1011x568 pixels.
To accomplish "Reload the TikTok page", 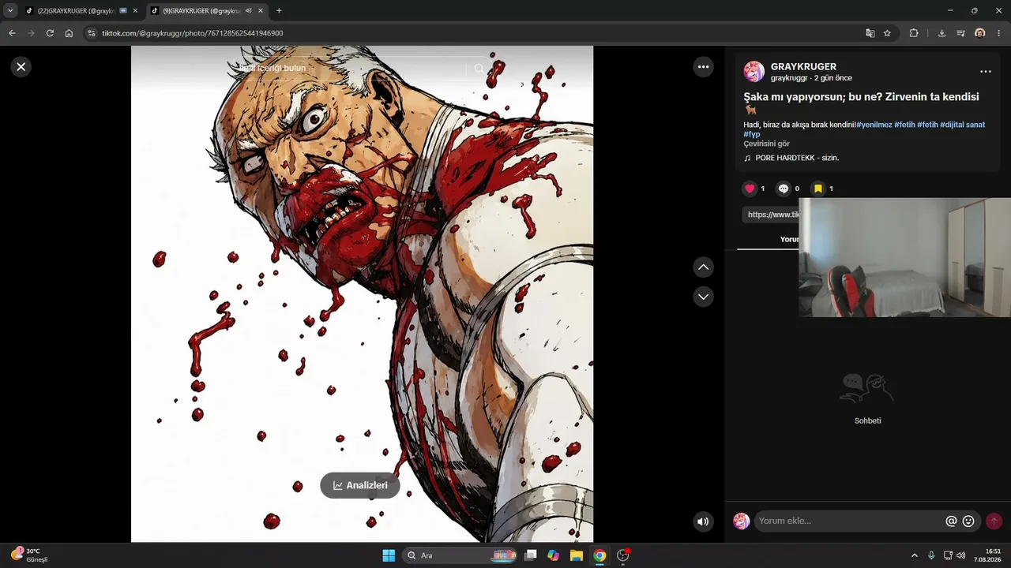I will pyautogui.click(x=50, y=33).
